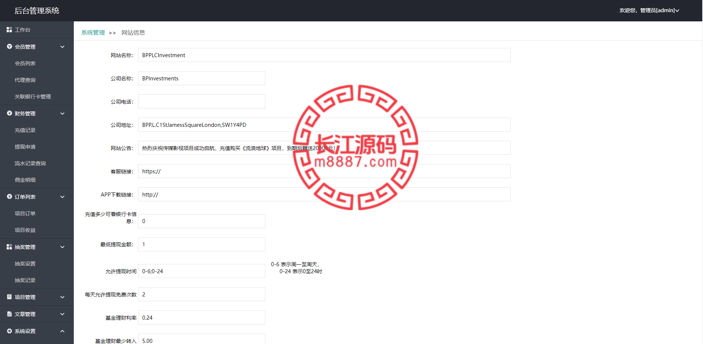
Task: Click the 工作台 dashboard icon
Action: pyautogui.click(x=9, y=29)
